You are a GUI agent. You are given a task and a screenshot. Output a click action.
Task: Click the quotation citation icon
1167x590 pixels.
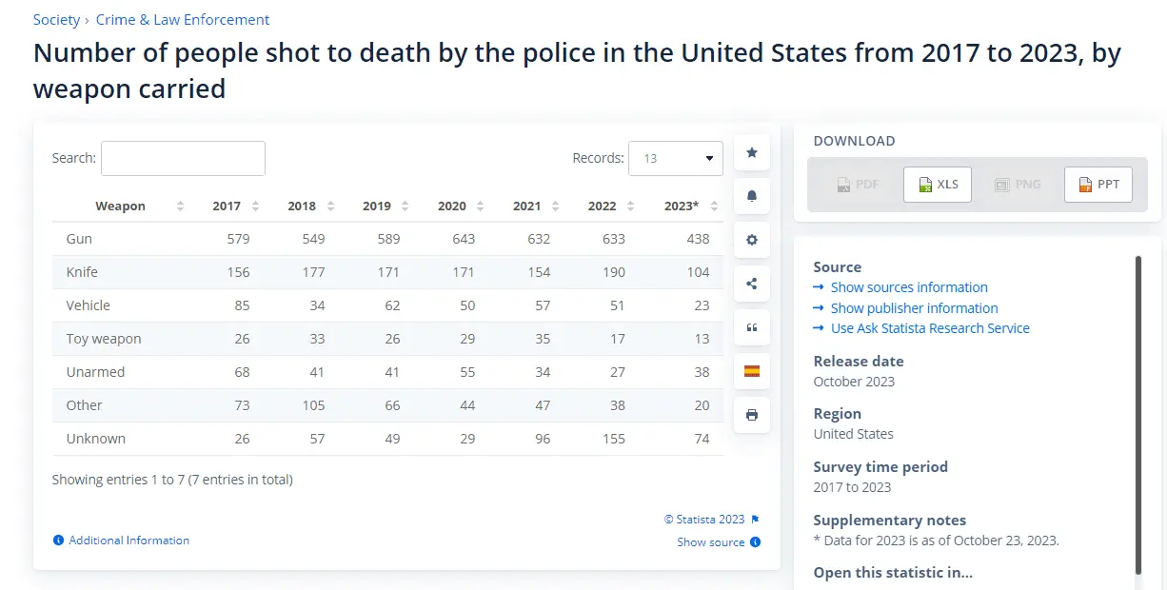click(x=752, y=327)
